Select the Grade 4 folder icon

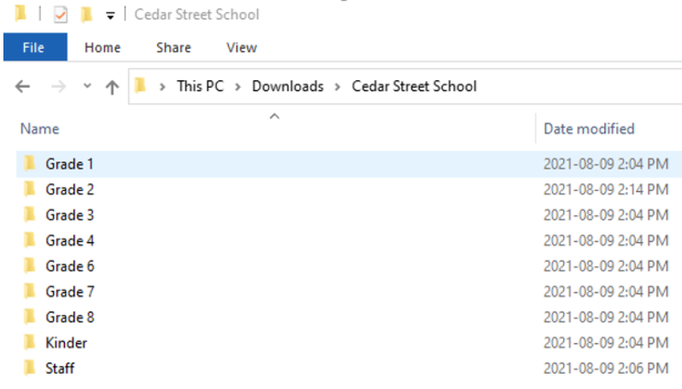tap(30, 241)
